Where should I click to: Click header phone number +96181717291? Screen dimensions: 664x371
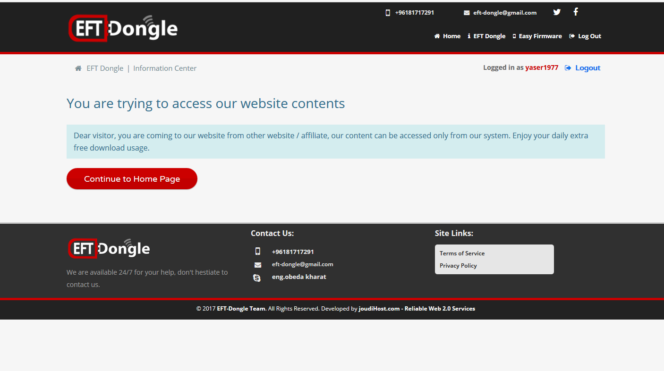click(x=415, y=13)
